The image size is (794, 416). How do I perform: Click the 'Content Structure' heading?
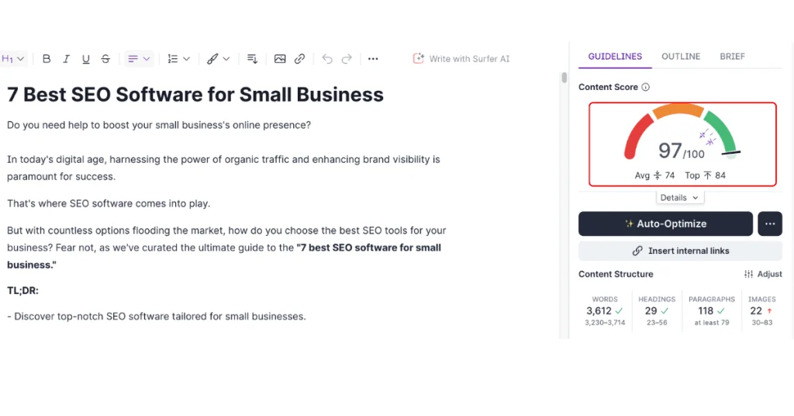coord(616,274)
